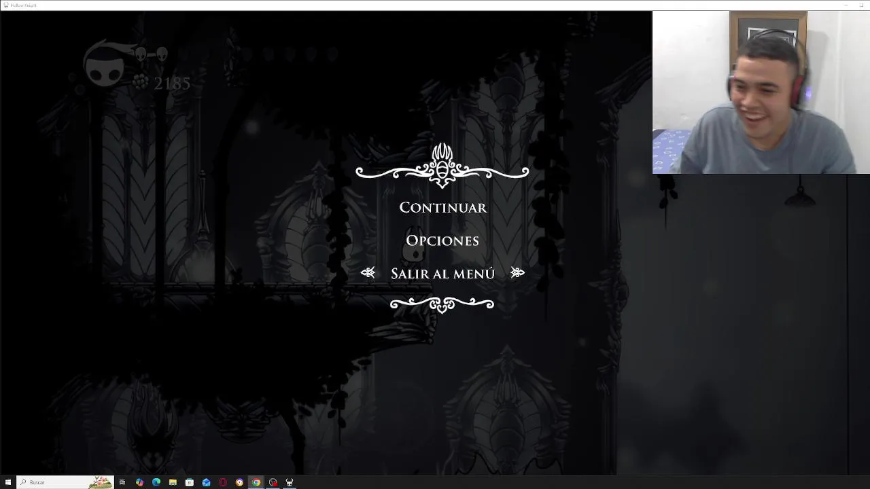Open Task View on the taskbar

point(122,482)
